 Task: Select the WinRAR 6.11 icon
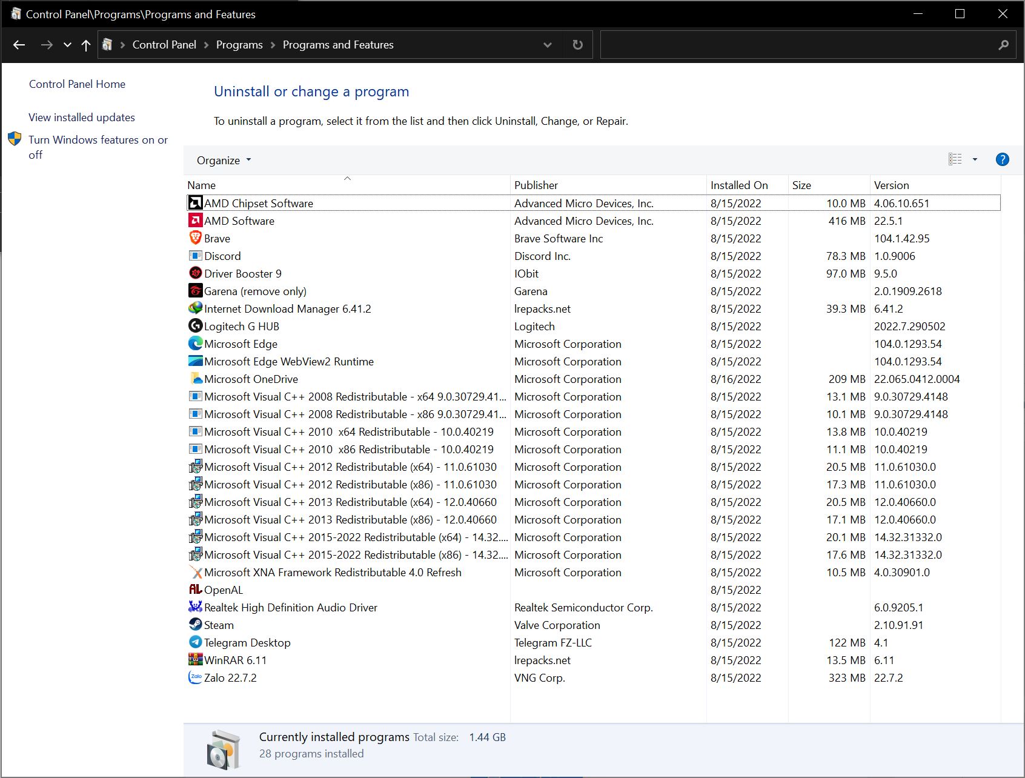pos(195,660)
